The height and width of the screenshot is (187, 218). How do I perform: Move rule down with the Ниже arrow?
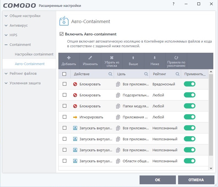click(x=155, y=58)
